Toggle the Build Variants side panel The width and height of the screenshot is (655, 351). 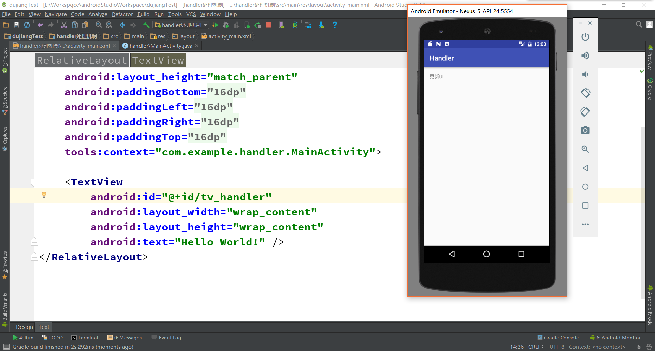pos(5,310)
